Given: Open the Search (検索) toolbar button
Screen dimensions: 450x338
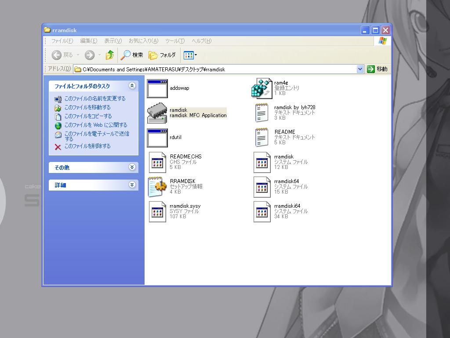Looking at the screenshot, I should pyautogui.click(x=132, y=55).
